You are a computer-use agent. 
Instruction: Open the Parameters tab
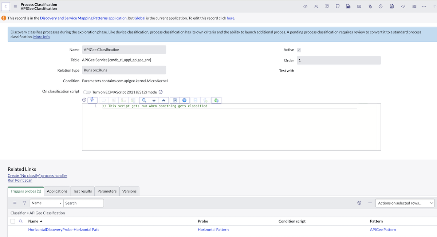coord(107,191)
